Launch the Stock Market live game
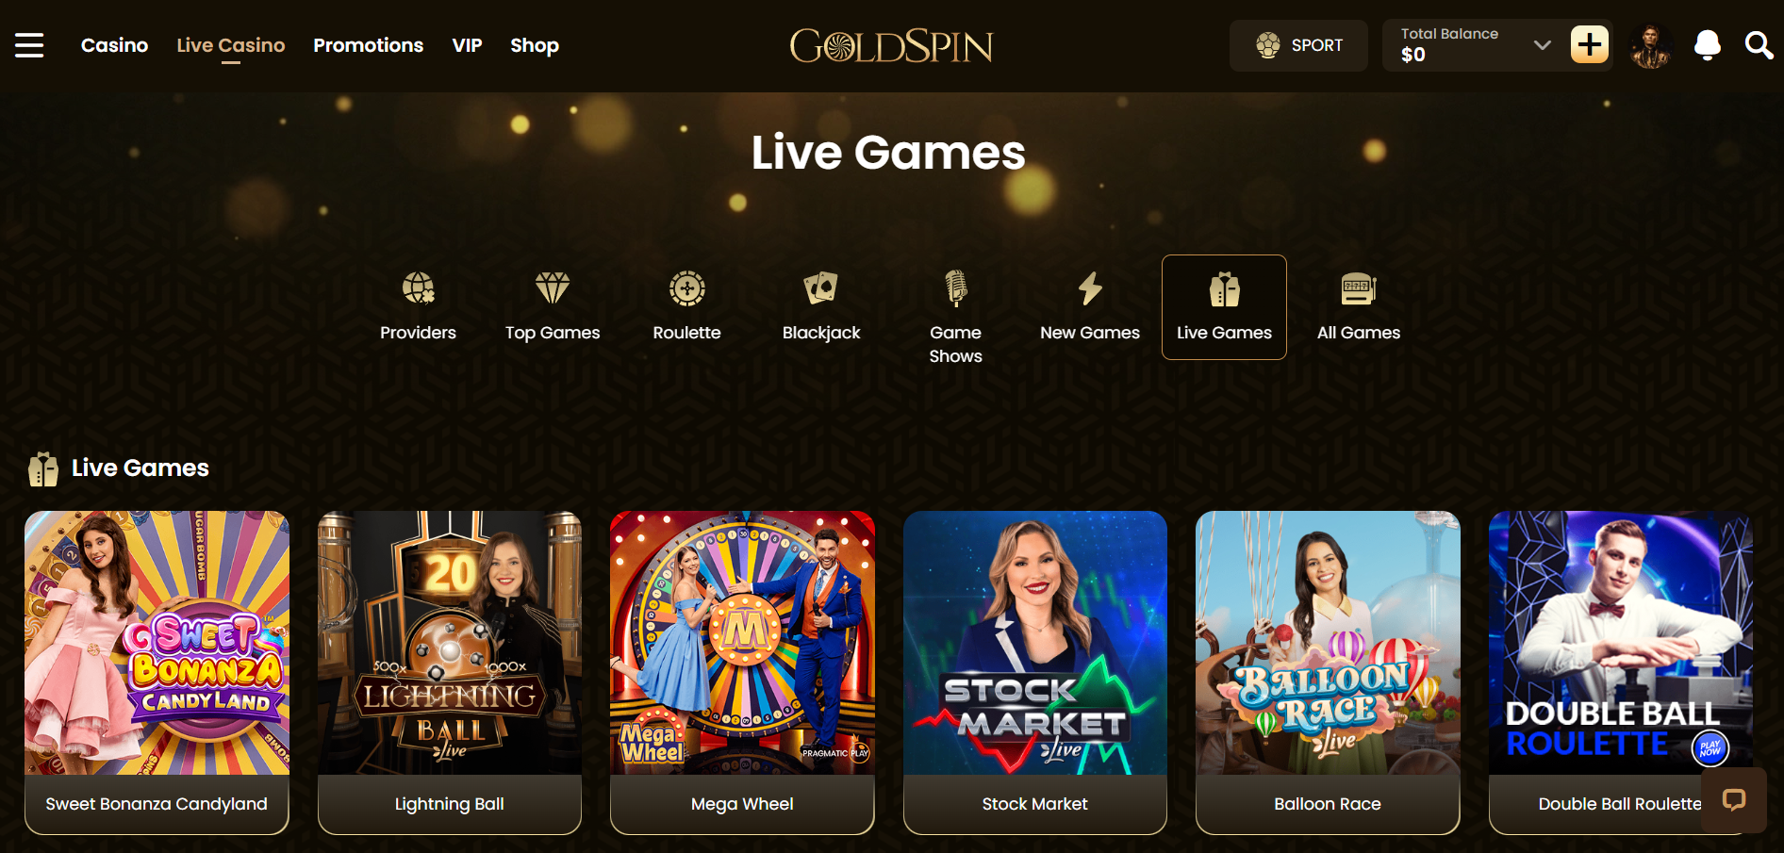Image resolution: width=1784 pixels, height=853 pixels. click(x=1035, y=672)
